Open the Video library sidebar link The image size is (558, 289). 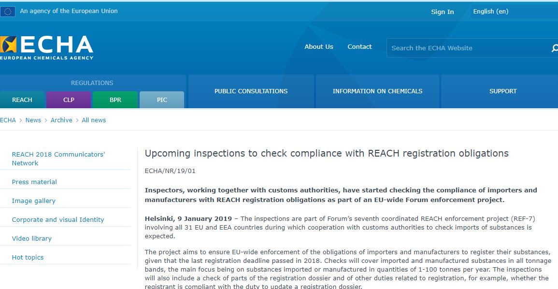pyautogui.click(x=32, y=239)
